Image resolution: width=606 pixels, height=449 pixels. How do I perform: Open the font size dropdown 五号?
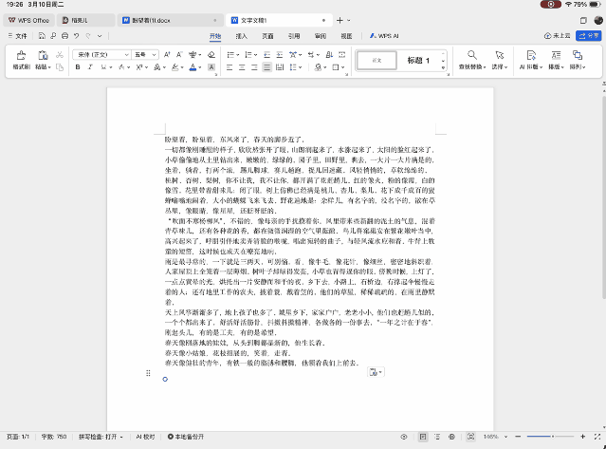point(143,54)
